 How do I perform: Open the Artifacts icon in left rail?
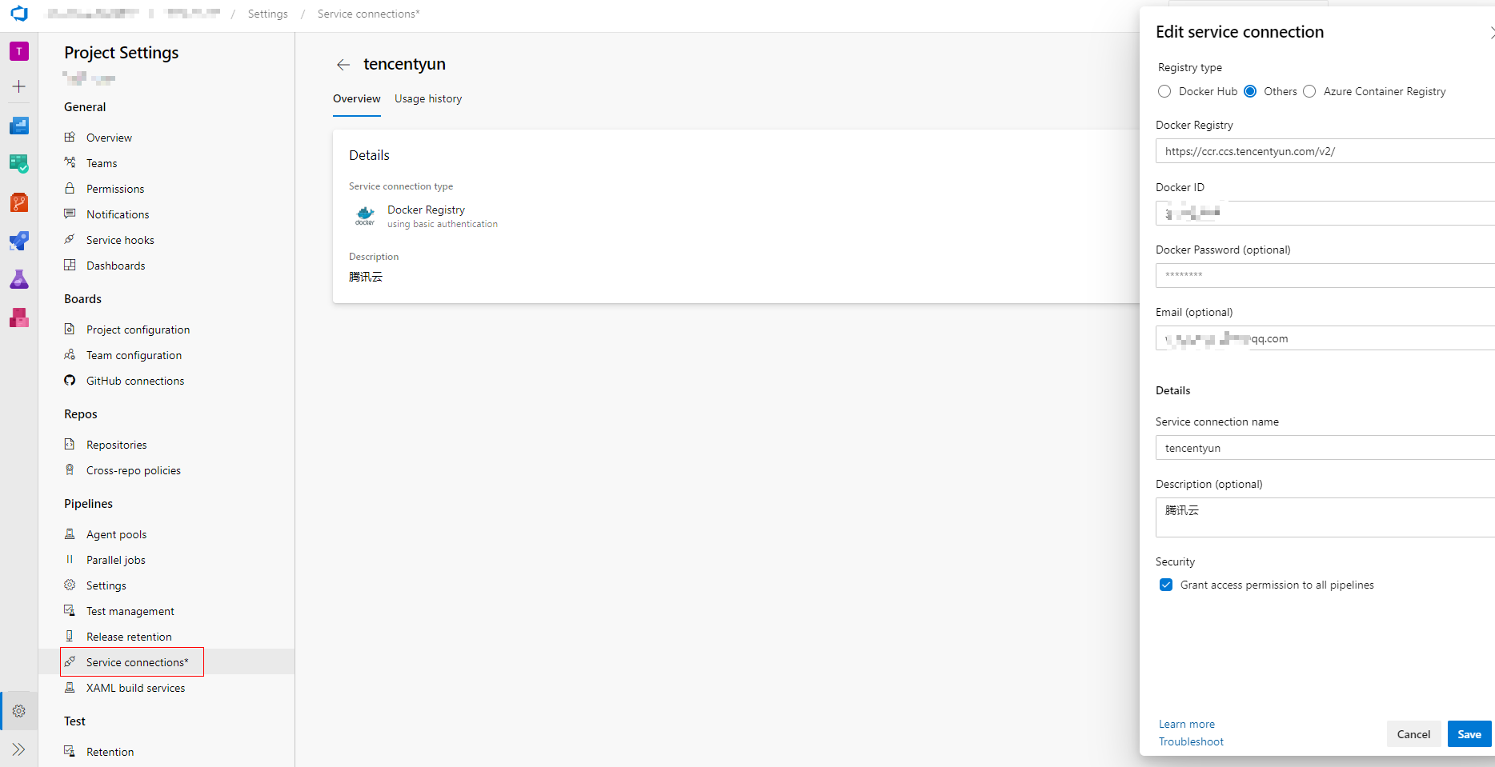point(19,318)
